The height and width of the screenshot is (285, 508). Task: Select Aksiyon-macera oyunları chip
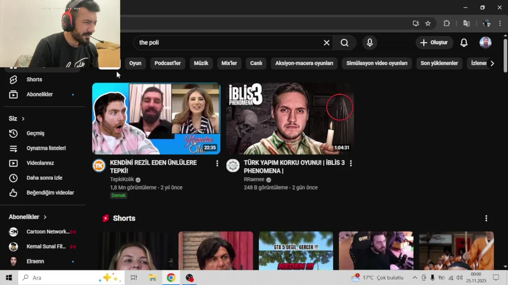(304, 63)
